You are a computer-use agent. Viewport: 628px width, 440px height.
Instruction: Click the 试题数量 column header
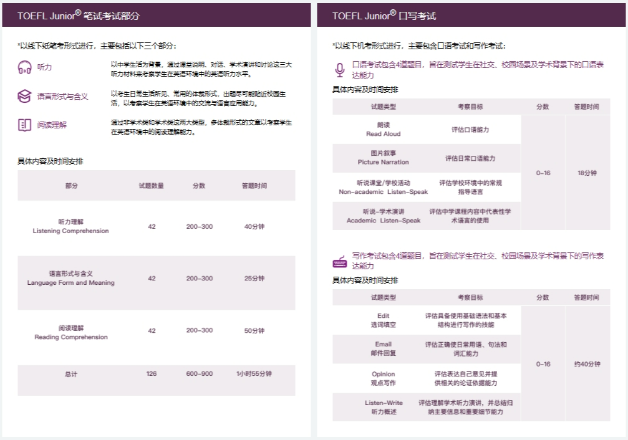point(151,186)
